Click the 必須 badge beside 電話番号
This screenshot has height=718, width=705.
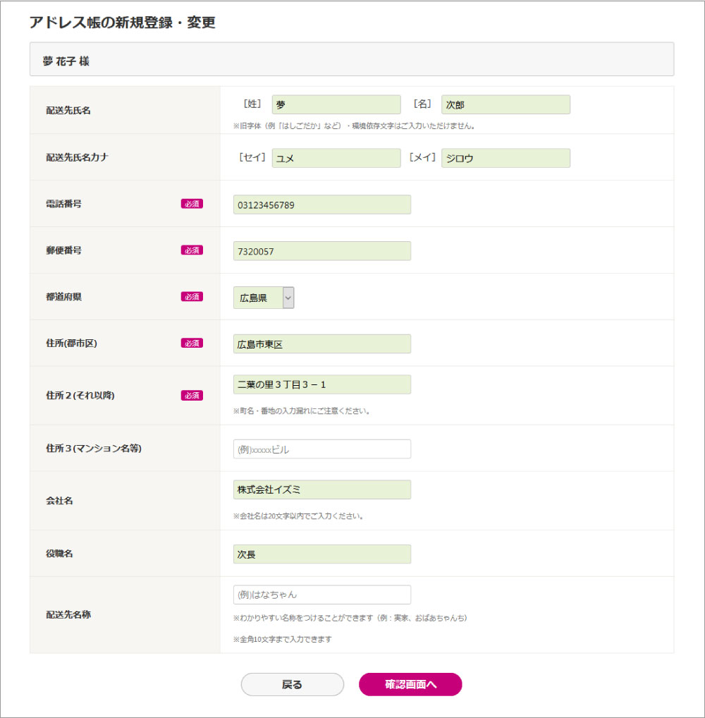point(192,204)
